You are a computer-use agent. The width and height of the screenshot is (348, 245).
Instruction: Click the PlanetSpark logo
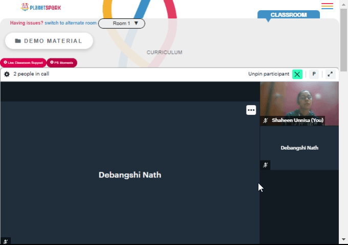[x=41, y=7]
